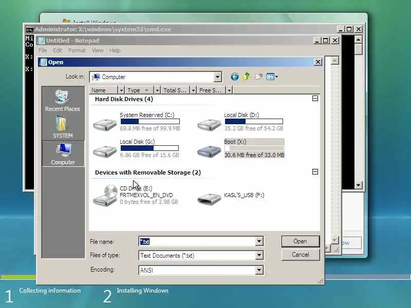Open the Notepad Help menu
This screenshot has height=308, width=411.
[115, 50]
